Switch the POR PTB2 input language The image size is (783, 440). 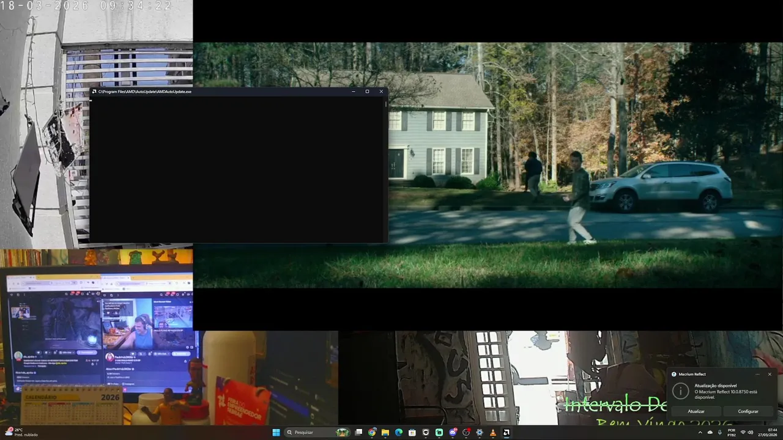click(732, 432)
